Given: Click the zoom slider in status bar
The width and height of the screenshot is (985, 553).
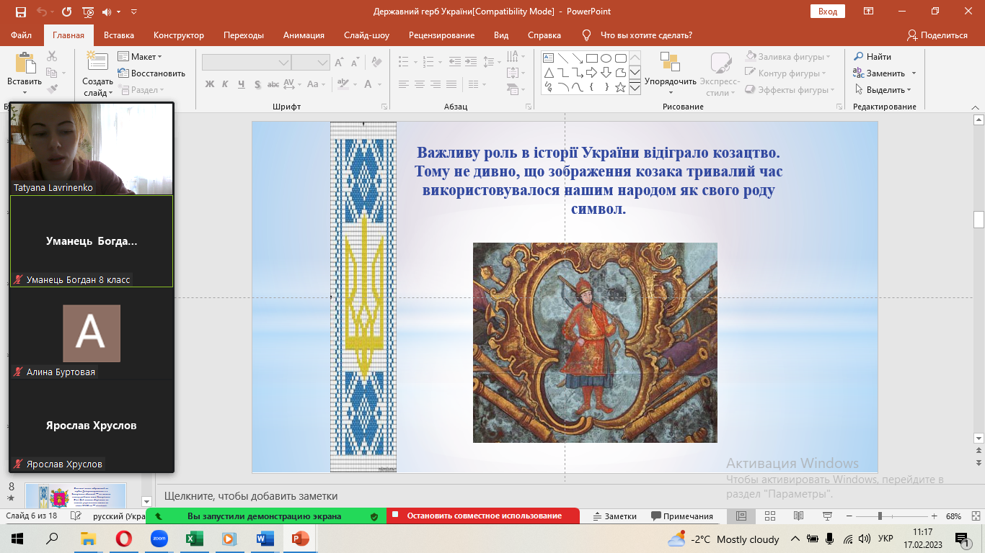Looking at the screenshot, I should (x=879, y=516).
